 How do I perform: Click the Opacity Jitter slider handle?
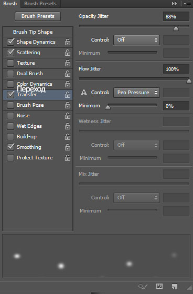[x=176, y=28]
